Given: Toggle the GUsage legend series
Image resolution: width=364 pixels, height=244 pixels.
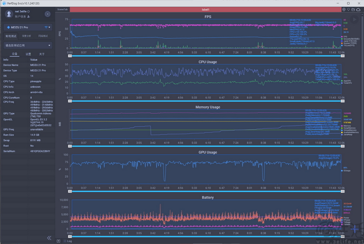Looking at the screenshot, I should 346,170.
